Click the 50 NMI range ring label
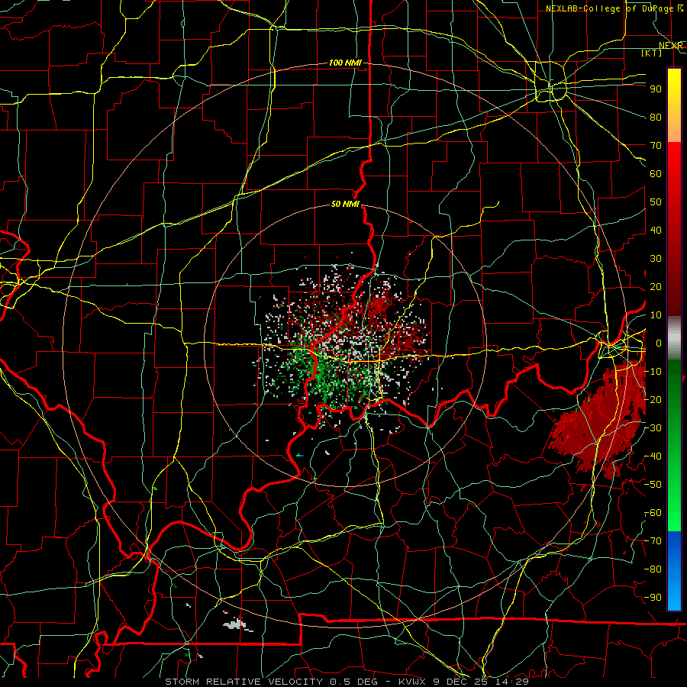The width and height of the screenshot is (687, 687). click(345, 204)
